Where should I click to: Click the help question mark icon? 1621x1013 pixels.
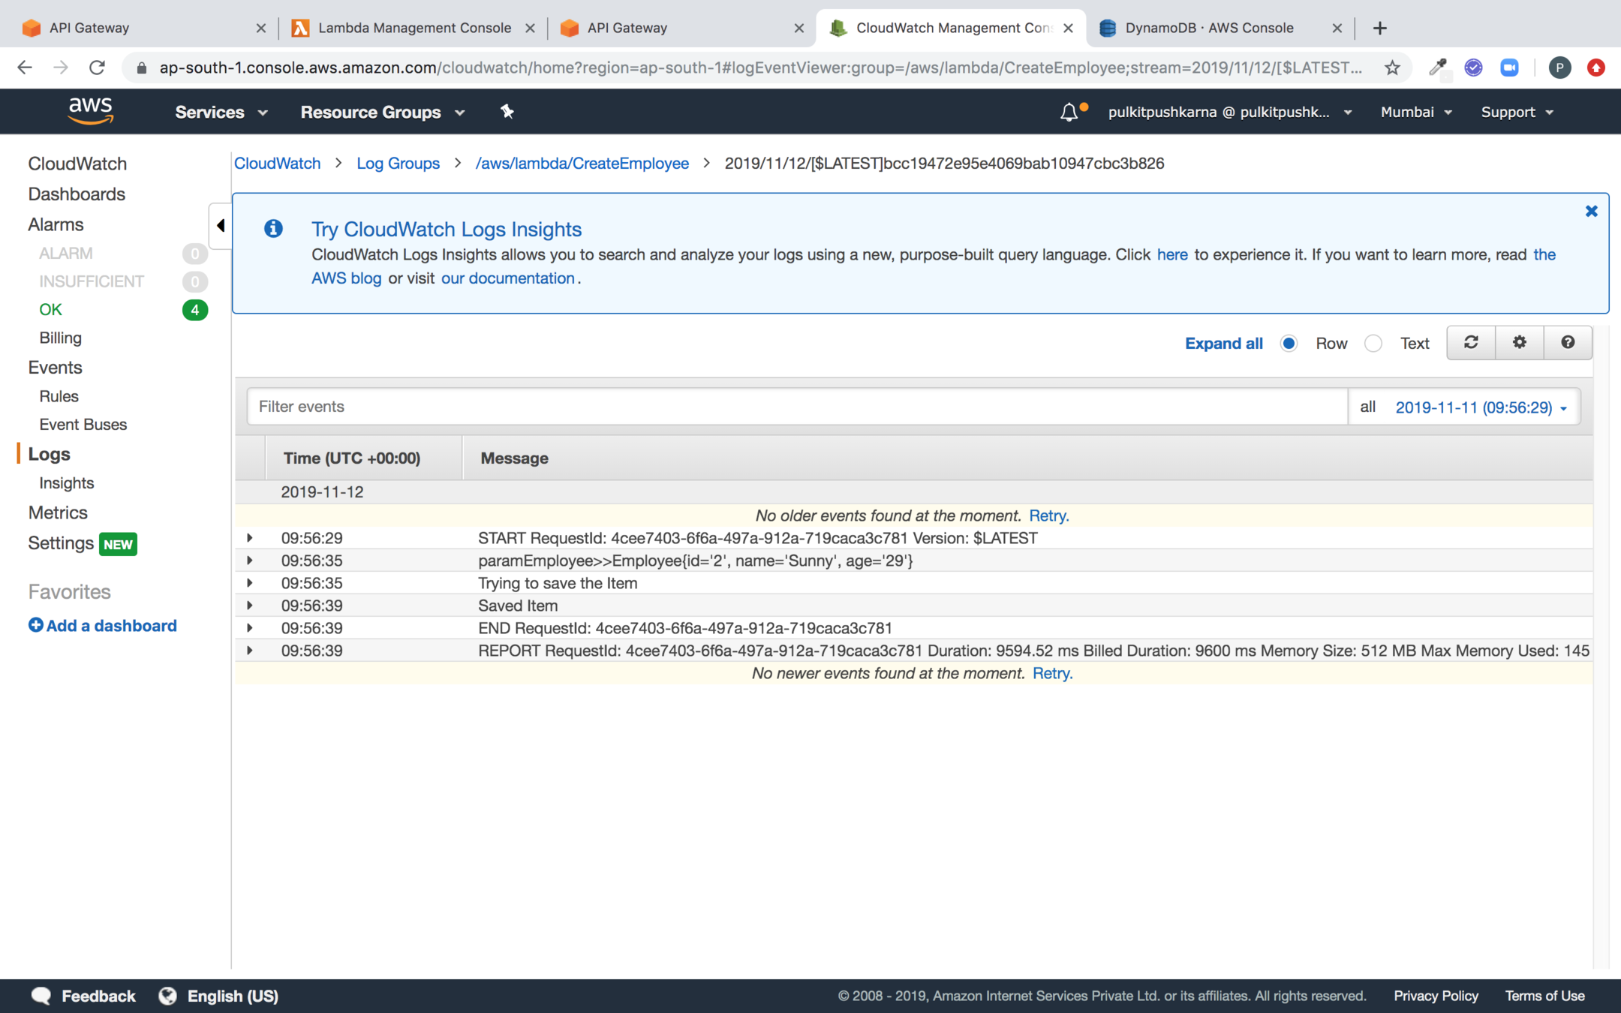coord(1568,343)
